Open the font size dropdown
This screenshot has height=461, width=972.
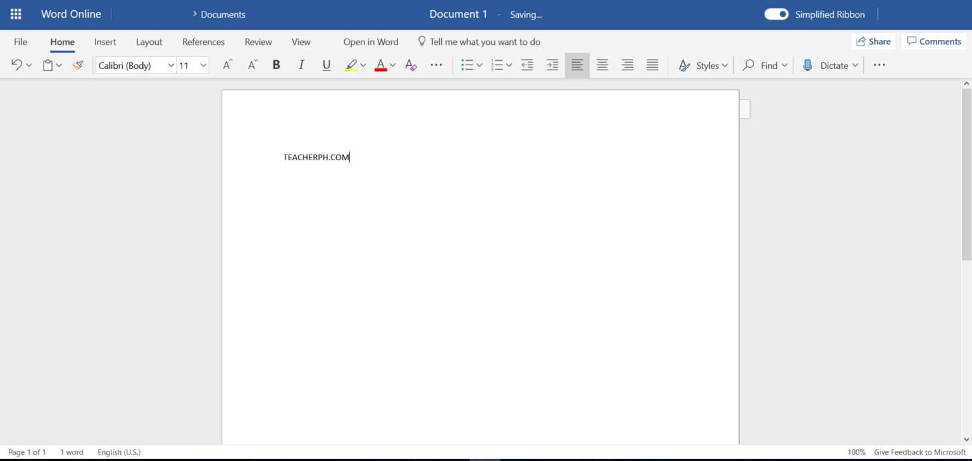click(x=202, y=65)
